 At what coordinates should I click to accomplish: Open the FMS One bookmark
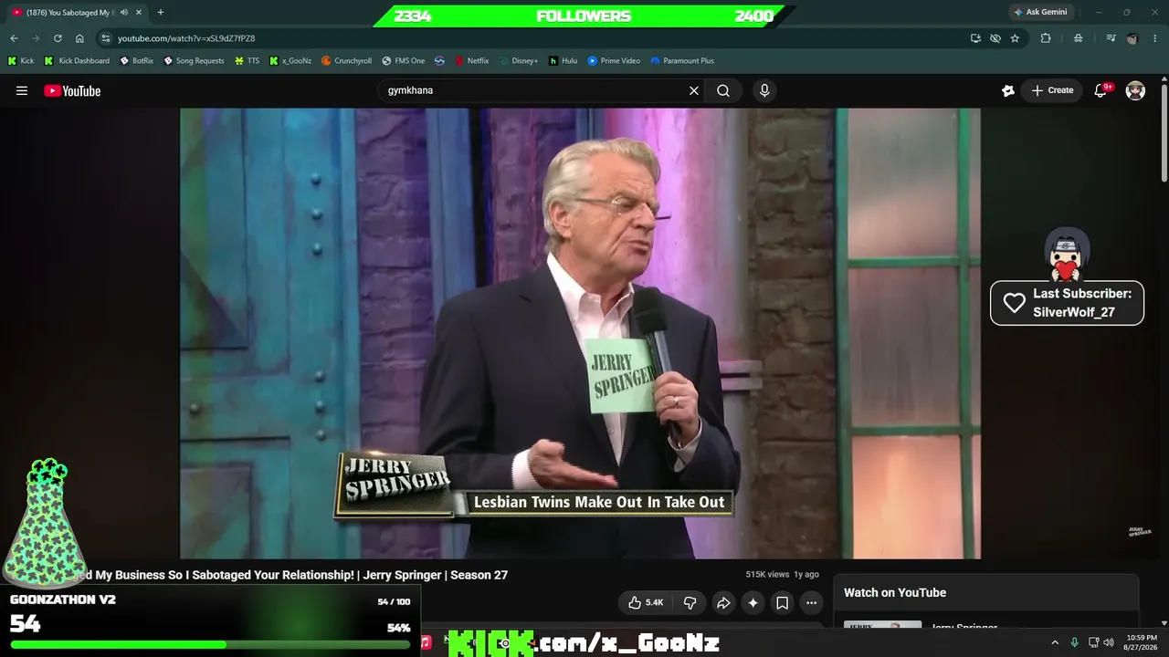click(404, 61)
